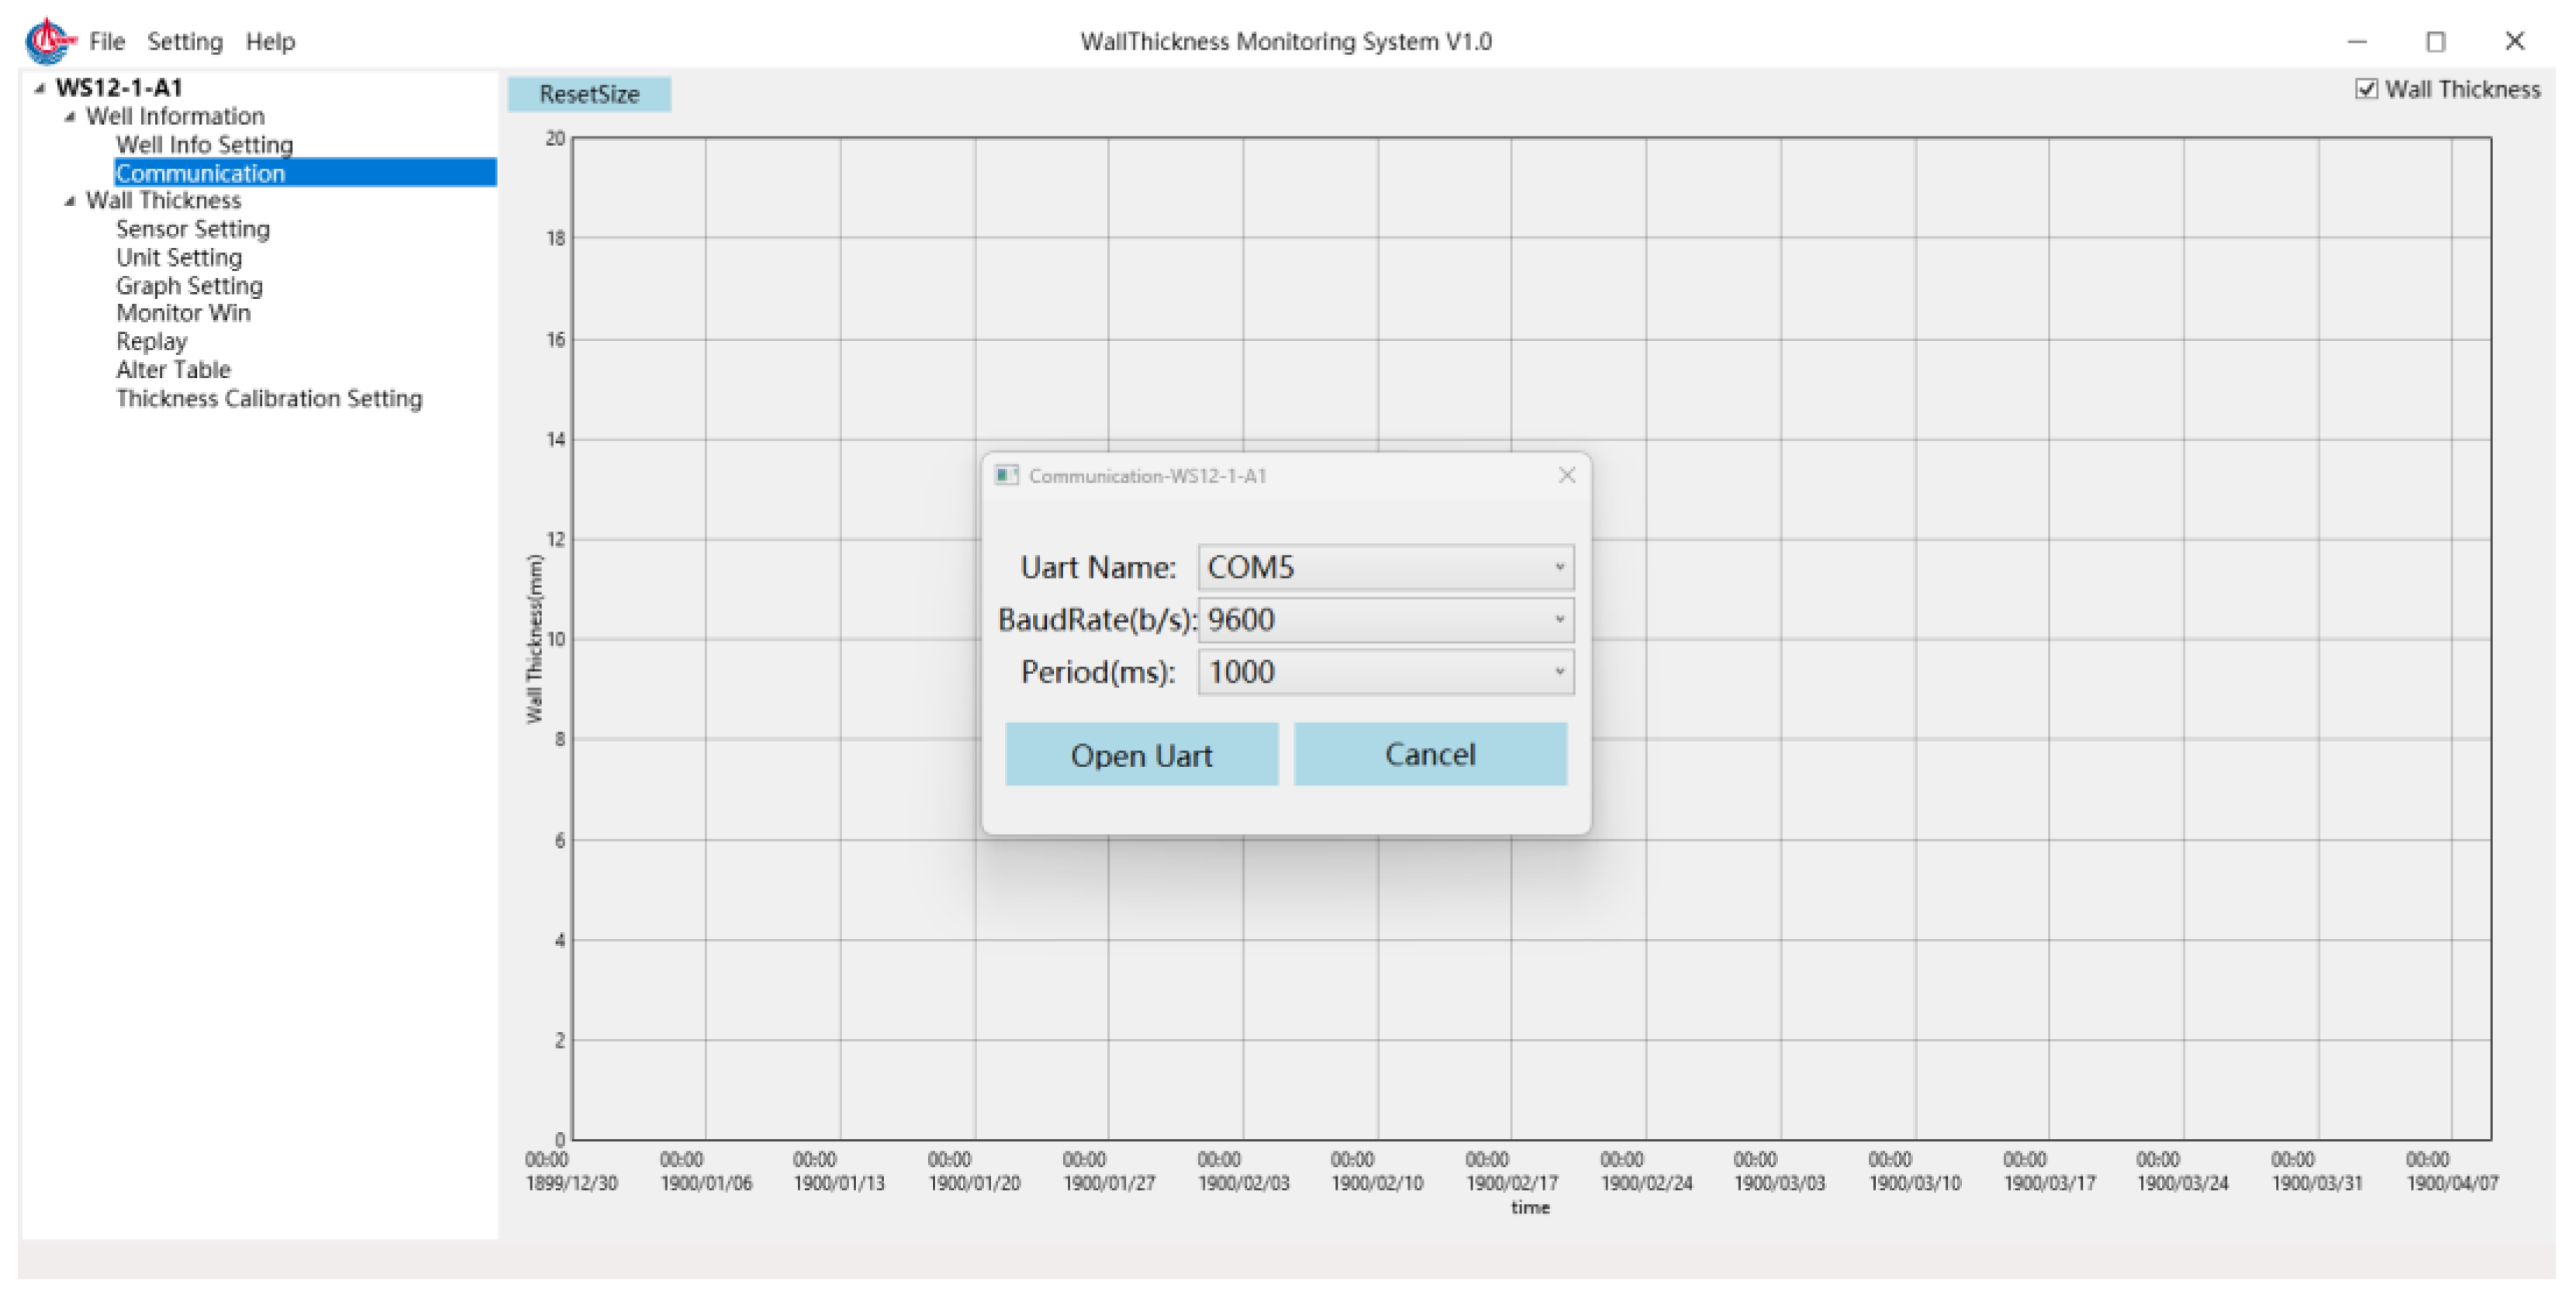Viewport: 2576px width, 1294px height.
Task: Click the Open Uart button
Action: [x=1141, y=755]
